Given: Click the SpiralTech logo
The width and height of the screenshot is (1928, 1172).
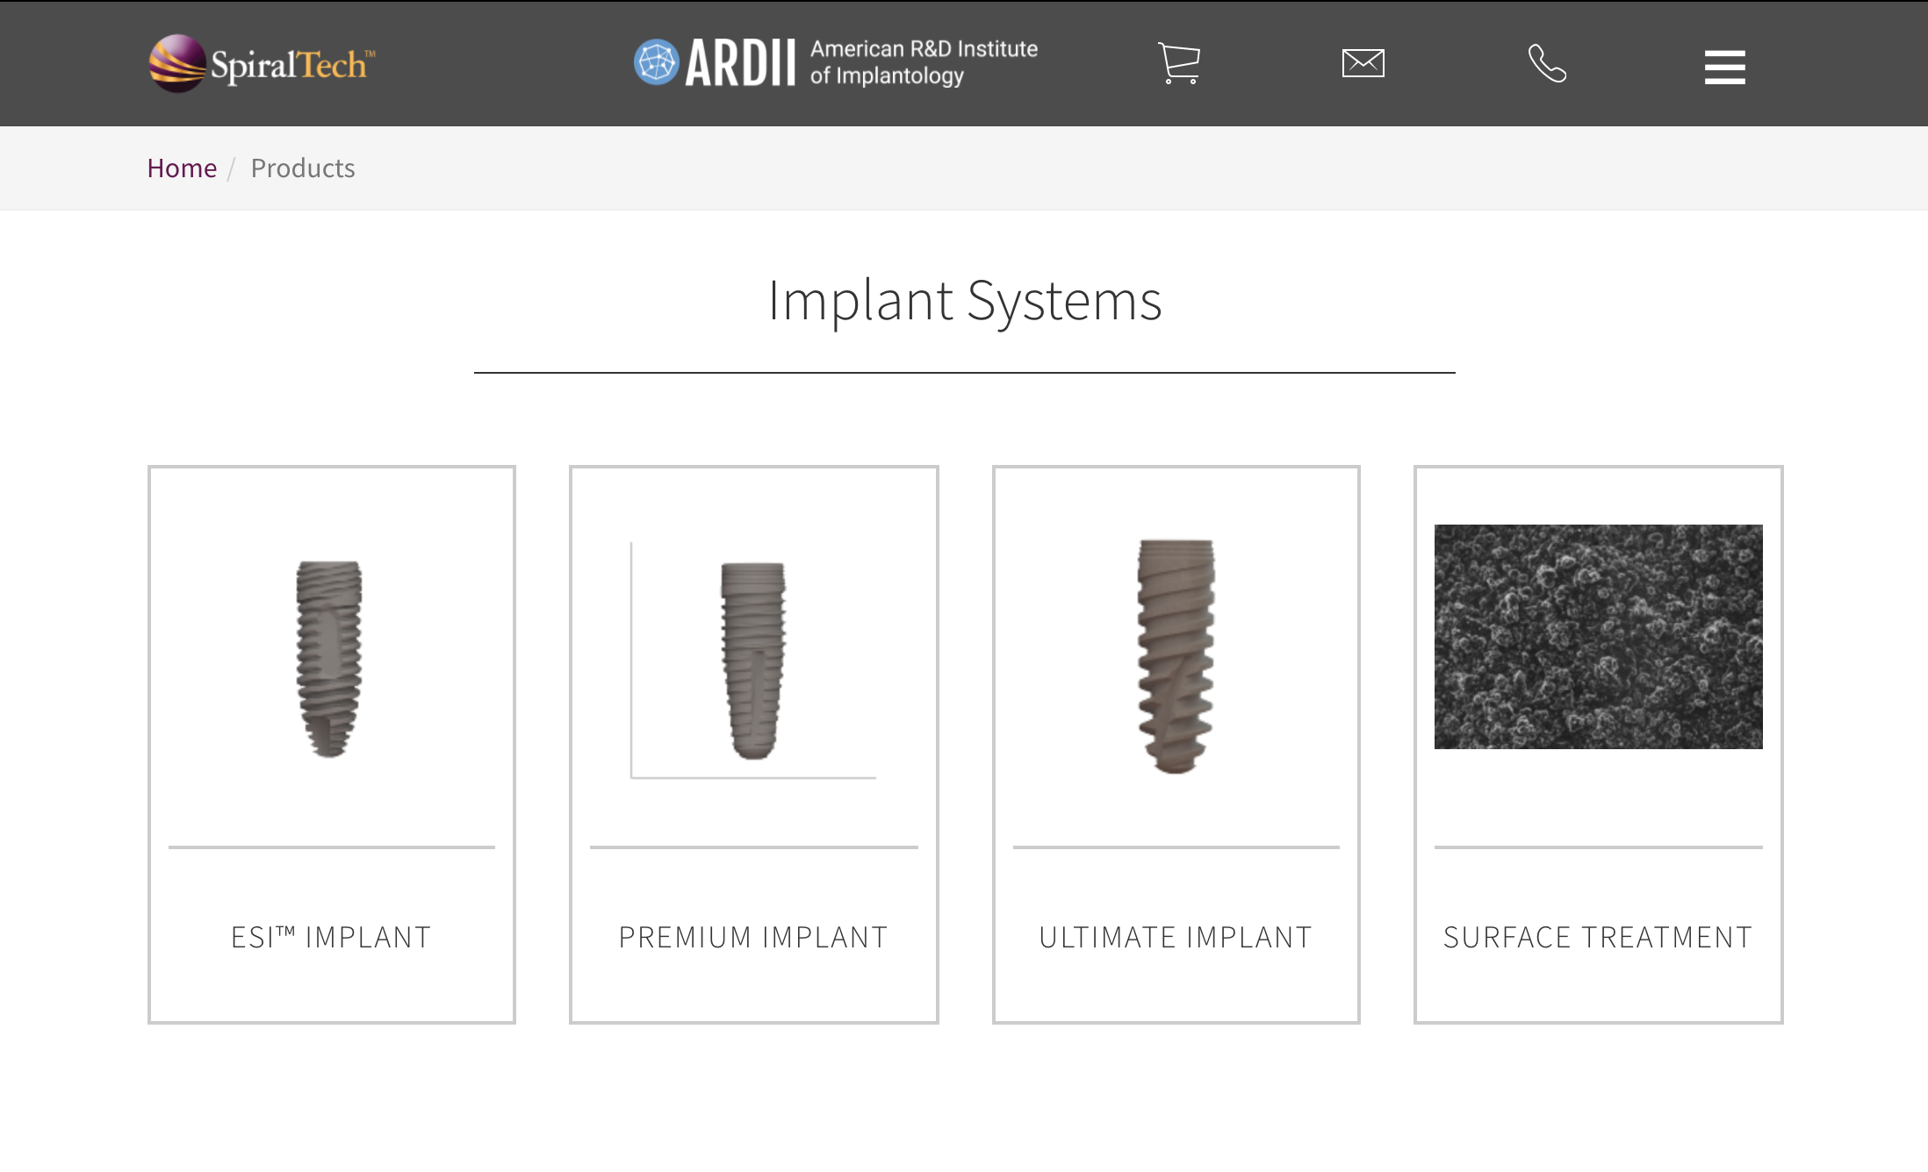Looking at the screenshot, I should pos(178,63).
